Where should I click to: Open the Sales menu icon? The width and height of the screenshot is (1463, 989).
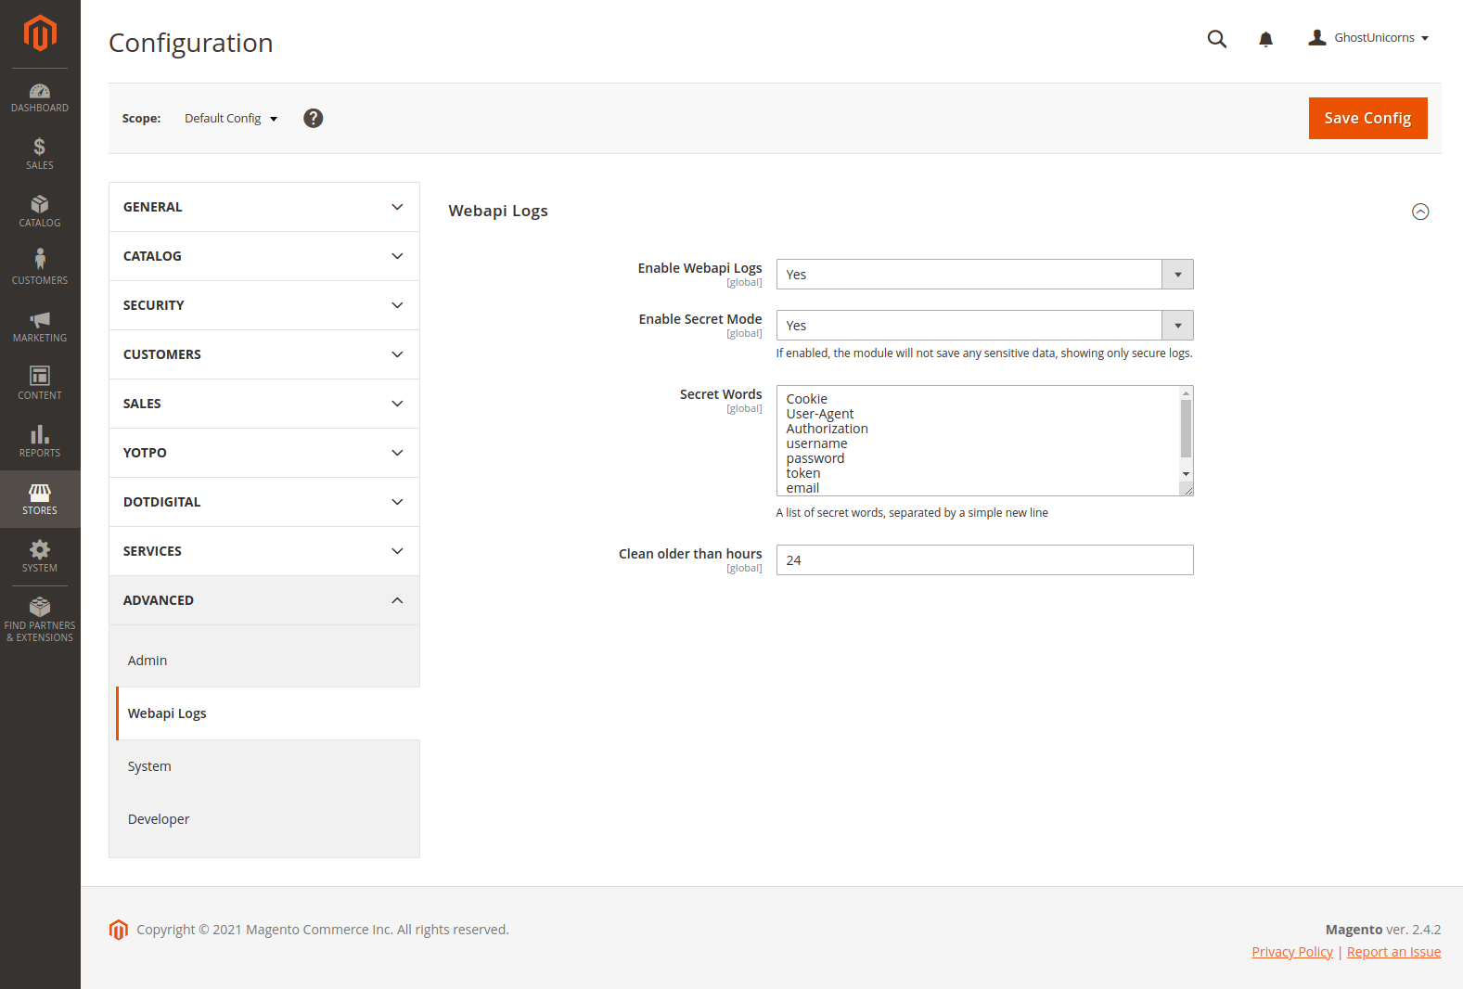click(x=40, y=154)
